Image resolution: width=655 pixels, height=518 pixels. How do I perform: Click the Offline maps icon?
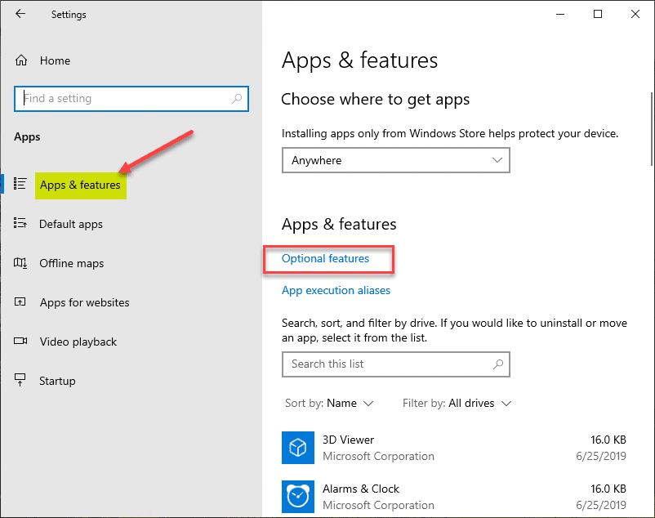[20, 263]
